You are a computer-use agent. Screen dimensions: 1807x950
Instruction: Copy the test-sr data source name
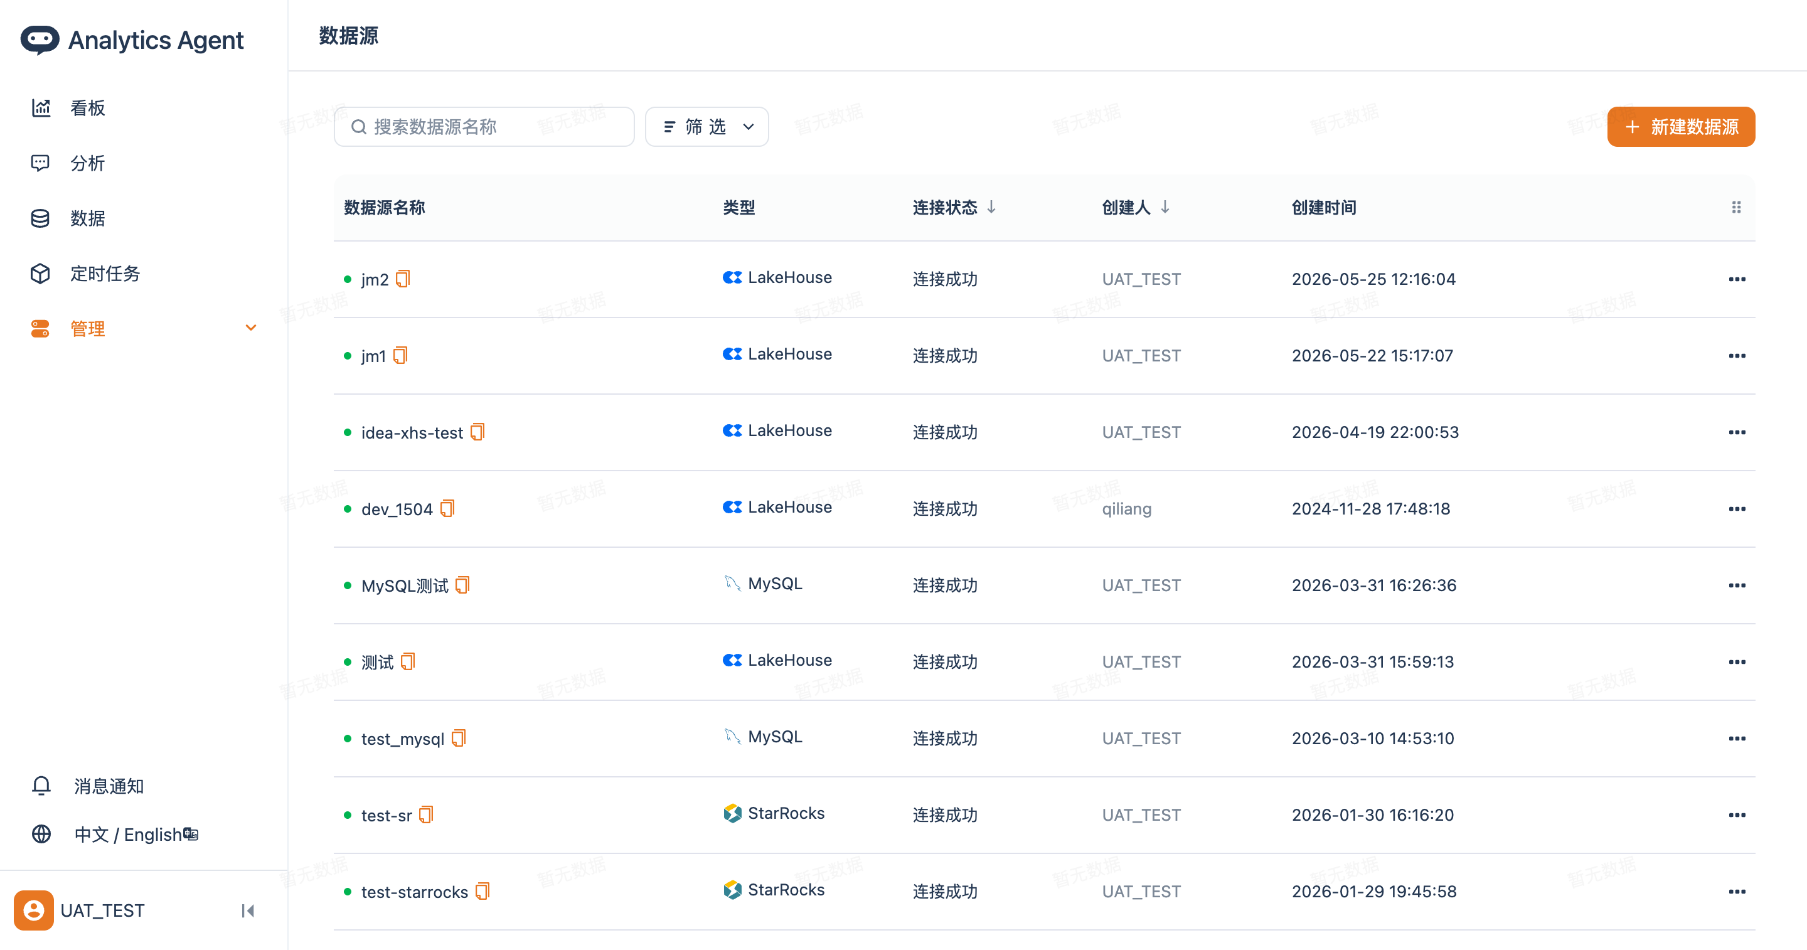coord(426,814)
